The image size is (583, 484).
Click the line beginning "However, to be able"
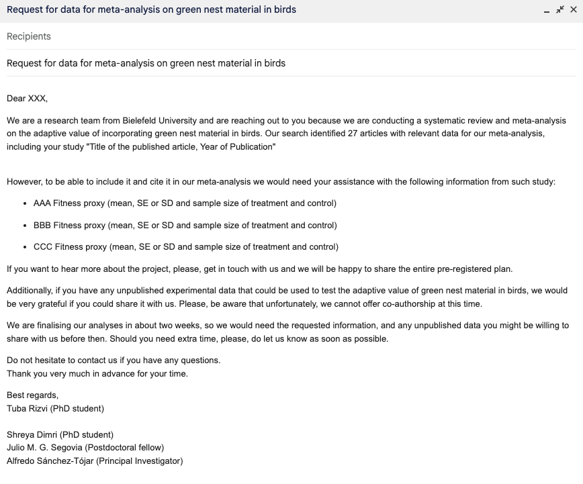point(281,181)
